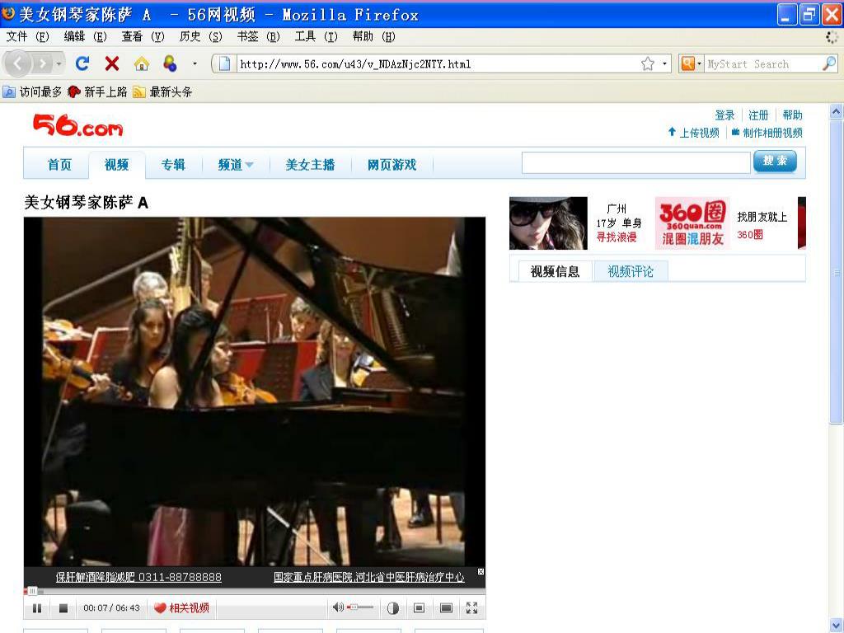
Task: Mute the video with speaker icon
Action: [x=337, y=607]
